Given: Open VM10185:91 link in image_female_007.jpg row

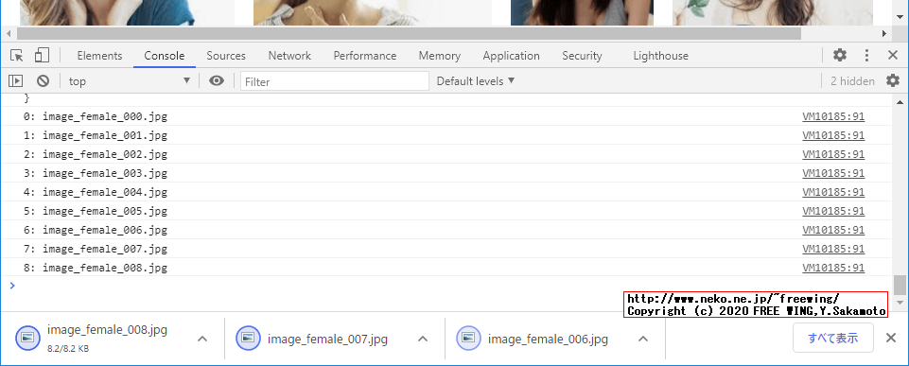Looking at the screenshot, I should click(x=833, y=249).
